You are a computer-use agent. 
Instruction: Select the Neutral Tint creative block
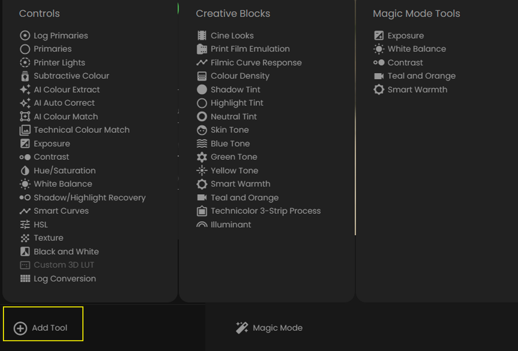227,117
